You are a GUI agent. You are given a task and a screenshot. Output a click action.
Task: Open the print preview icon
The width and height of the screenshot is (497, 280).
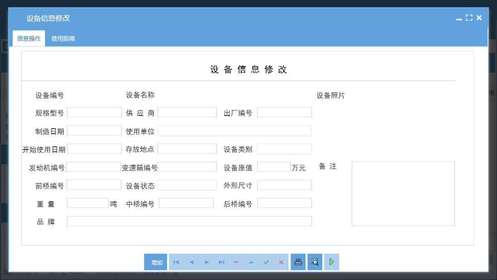tap(315, 262)
